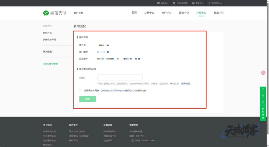The width and height of the screenshot is (269, 147).
Task: Click the 产品大全 sidebar heading
Action: (47, 26)
